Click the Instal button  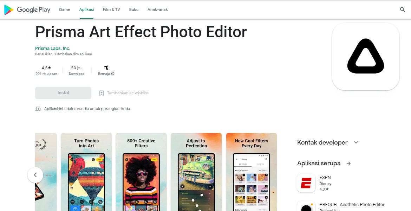click(63, 93)
